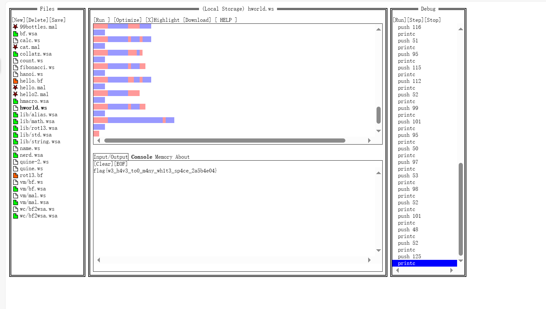Click the editor scroll down arrow
This screenshot has height=309, width=546.
click(378, 131)
